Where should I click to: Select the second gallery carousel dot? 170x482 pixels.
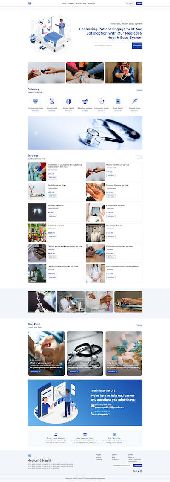(86, 314)
